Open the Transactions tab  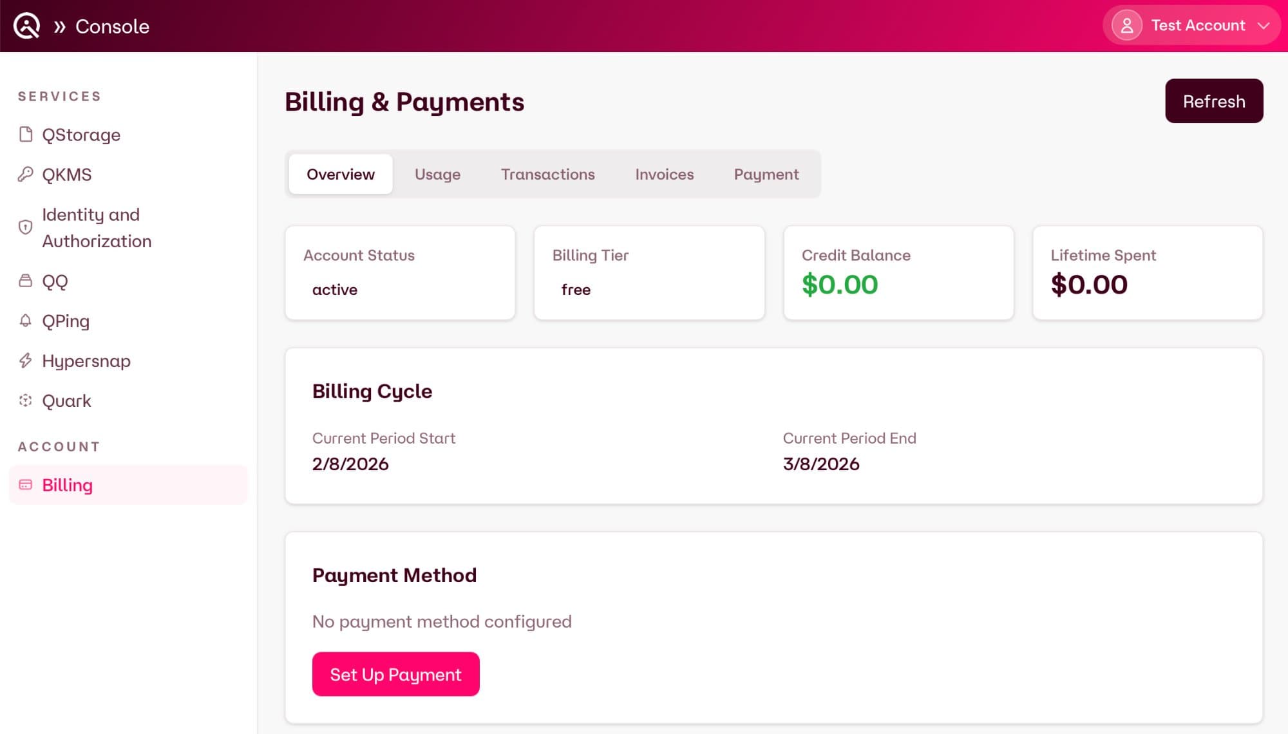547,174
